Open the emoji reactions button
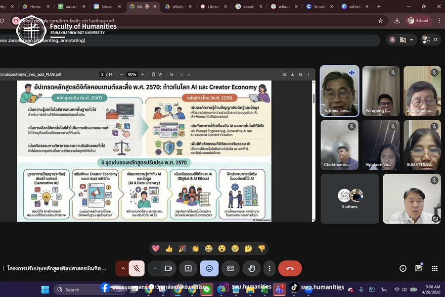 coord(209,268)
